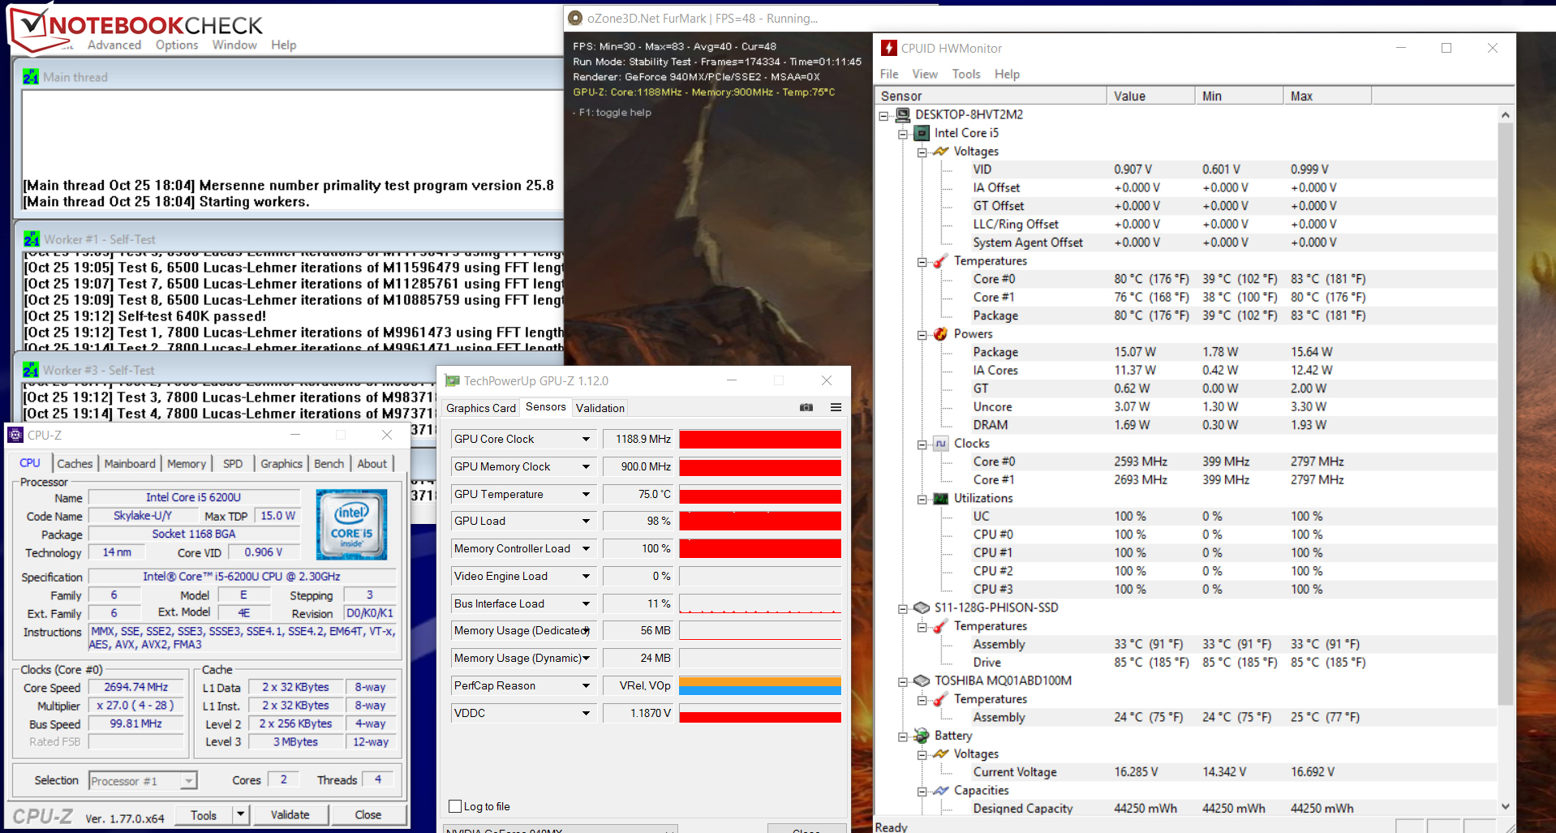Open the GPU Memory Clock sensor dropdown

click(x=586, y=466)
